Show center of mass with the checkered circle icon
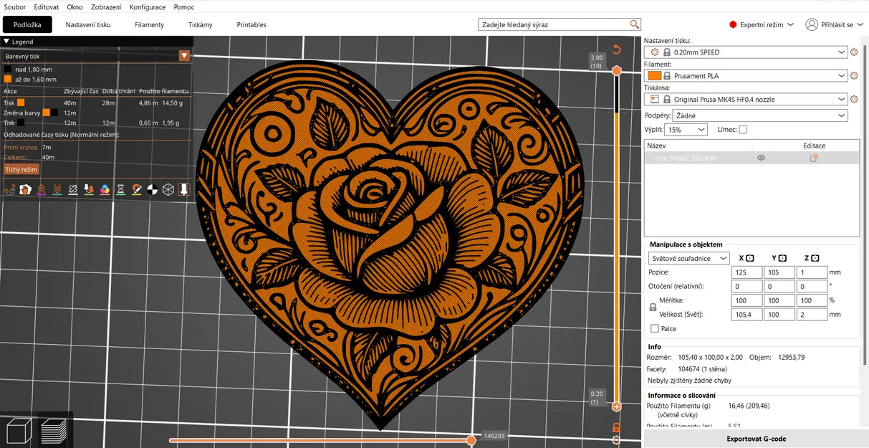Image resolution: width=869 pixels, height=448 pixels. 152,189
